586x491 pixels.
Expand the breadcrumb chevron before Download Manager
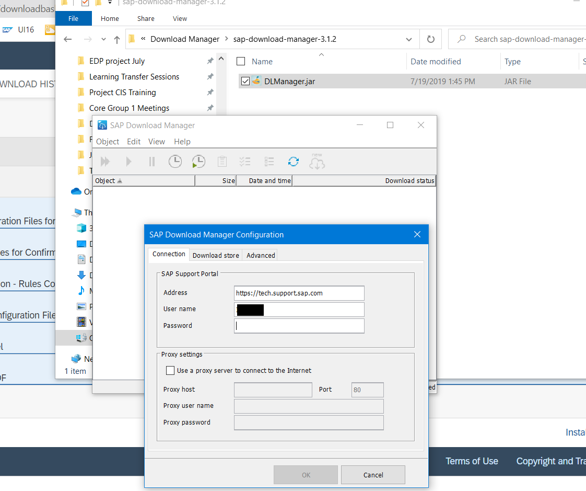(143, 39)
